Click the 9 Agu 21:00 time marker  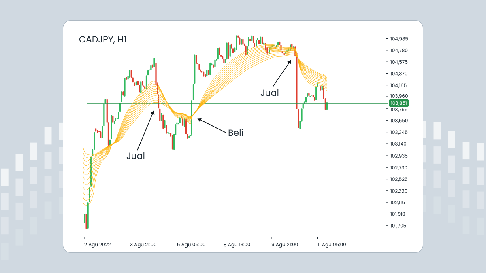point(284,245)
